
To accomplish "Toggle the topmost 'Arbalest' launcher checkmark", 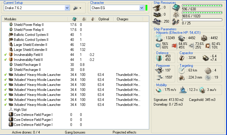I will pos(6,75).
